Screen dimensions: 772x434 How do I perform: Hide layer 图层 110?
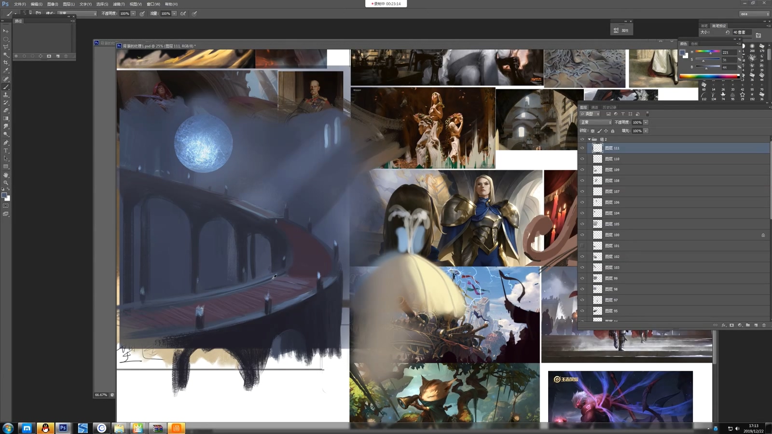click(582, 159)
